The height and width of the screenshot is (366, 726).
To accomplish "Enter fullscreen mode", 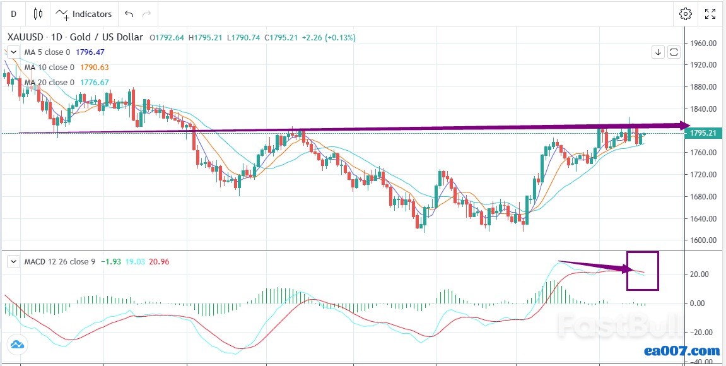I will [x=710, y=14].
